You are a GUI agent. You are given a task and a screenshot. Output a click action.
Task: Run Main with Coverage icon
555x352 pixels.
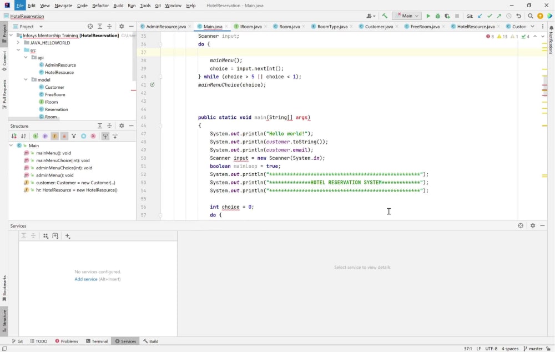447,16
